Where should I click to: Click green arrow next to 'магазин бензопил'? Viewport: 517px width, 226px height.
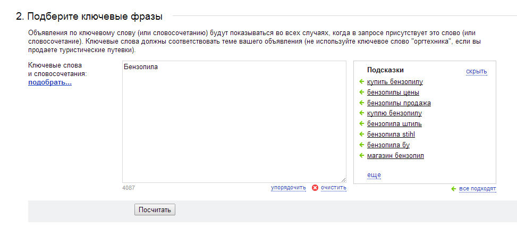pos(361,155)
